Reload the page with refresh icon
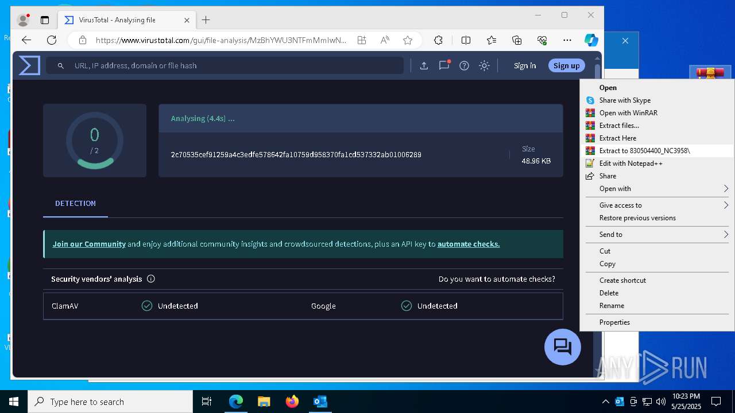735x413 pixels. coord(52,40)
